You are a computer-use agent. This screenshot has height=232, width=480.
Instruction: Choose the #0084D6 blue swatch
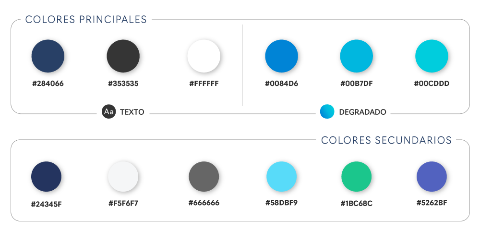[x=282, y=56]
